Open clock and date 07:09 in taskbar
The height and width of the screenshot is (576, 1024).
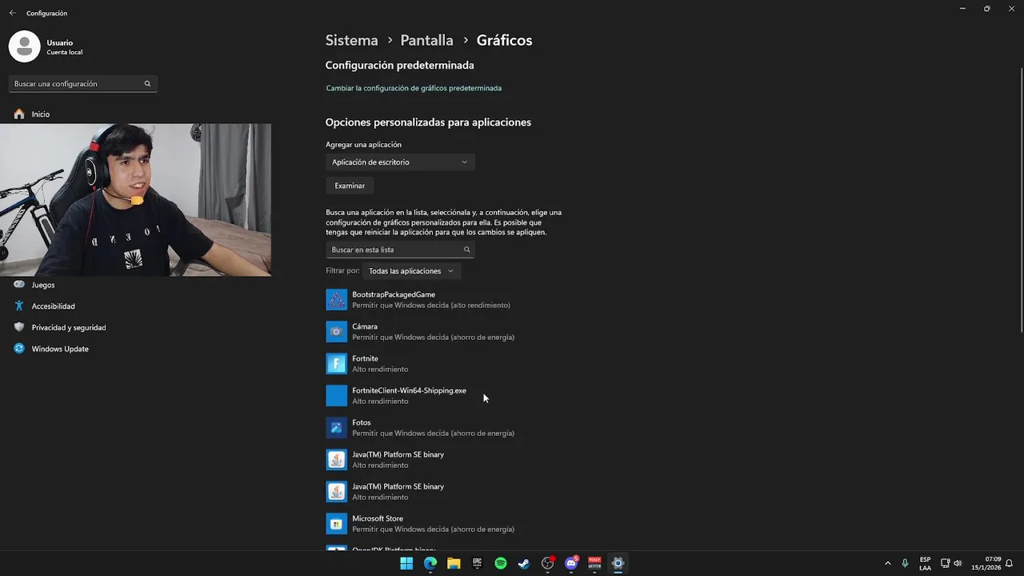[986, 563]
